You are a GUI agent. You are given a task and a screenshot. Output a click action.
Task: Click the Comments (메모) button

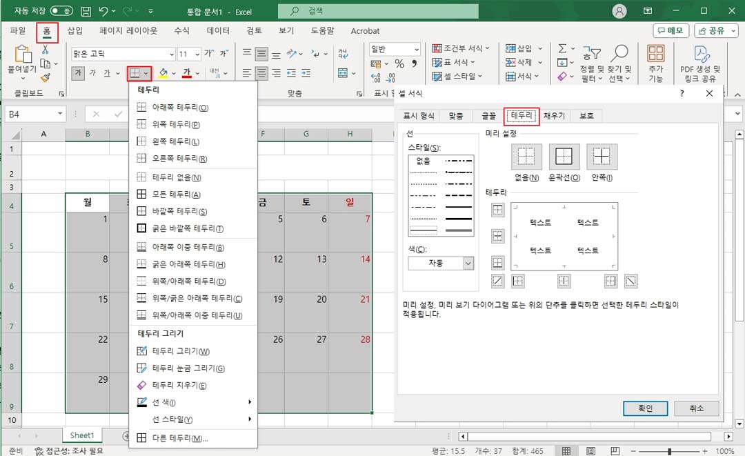pyautogui.click(x=670, y=31)
